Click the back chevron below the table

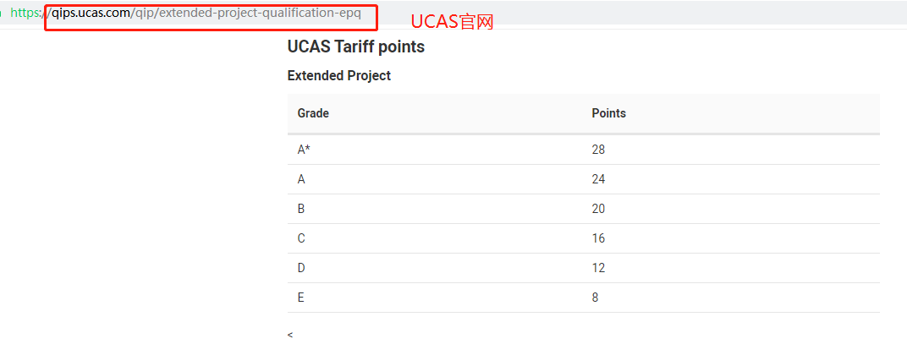[x=290, y=336]
